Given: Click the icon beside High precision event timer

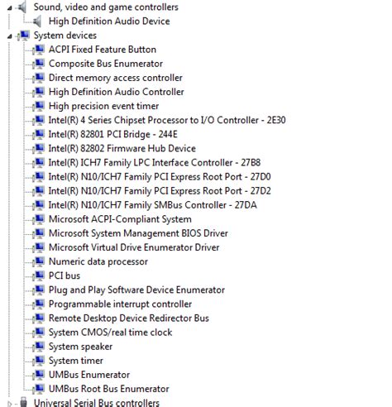Looking at the screenshot, I should tap(38, 106).
